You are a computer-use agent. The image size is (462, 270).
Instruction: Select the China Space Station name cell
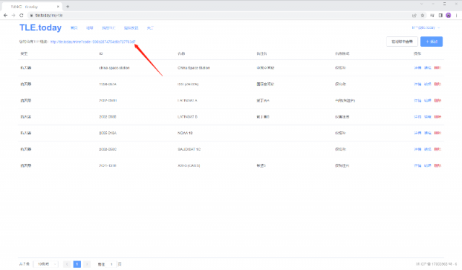[193, 68]
